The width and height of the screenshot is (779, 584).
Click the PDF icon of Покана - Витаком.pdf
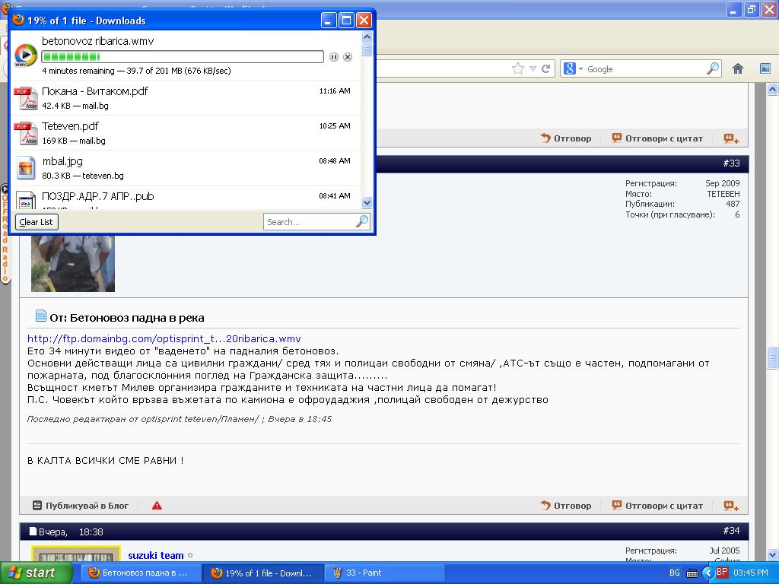(x=26, y=98)
